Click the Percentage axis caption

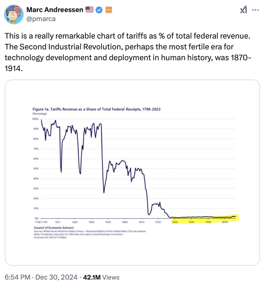click(40, 114)
